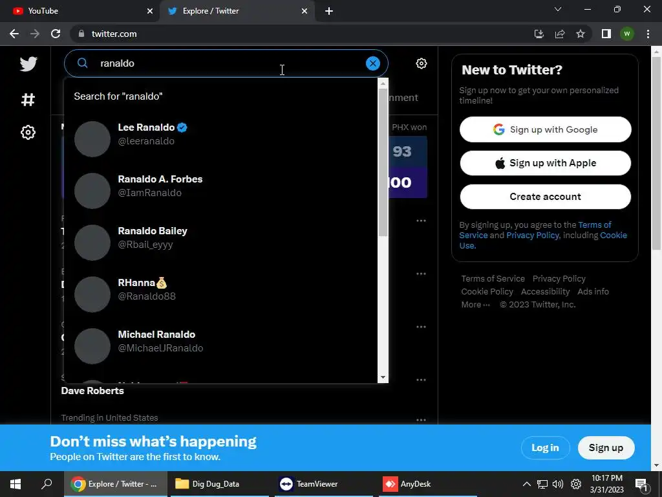
Task: Open the Windows Start menu
Action: [x=16, y=484]
